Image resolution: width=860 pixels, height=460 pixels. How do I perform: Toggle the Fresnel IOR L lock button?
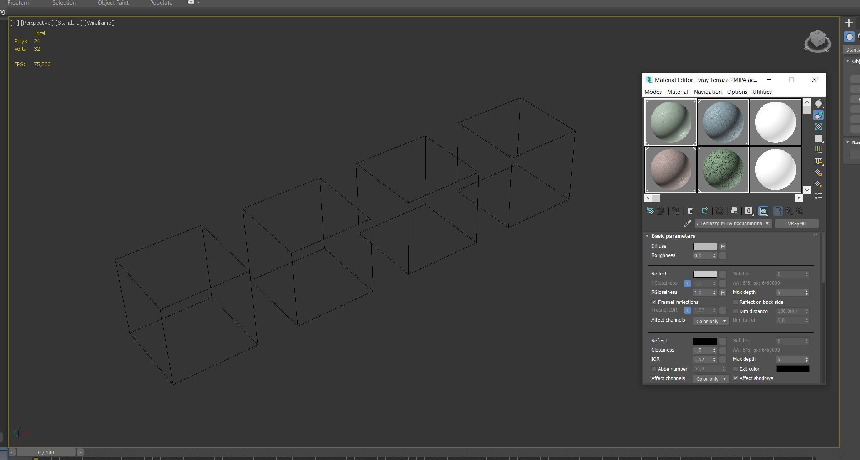point(687,310)
